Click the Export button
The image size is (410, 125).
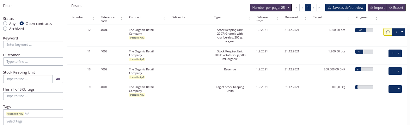pyautogui.click(x=396, y=8)
